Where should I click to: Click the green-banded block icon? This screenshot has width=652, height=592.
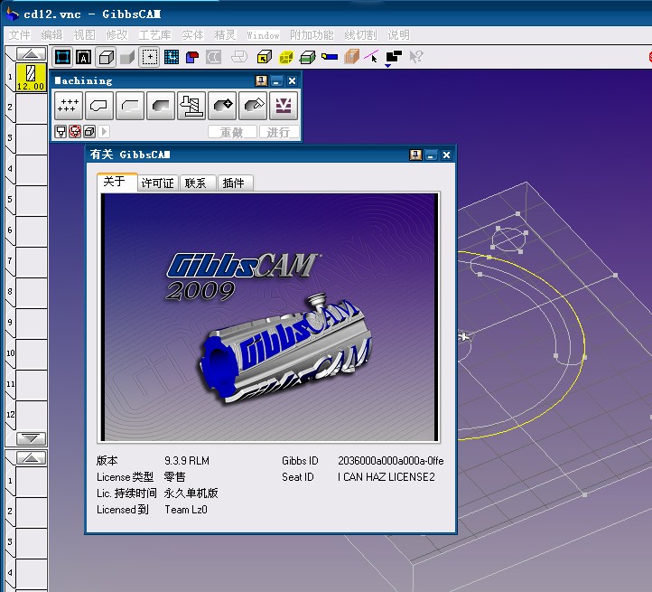(x=308, y=57)
